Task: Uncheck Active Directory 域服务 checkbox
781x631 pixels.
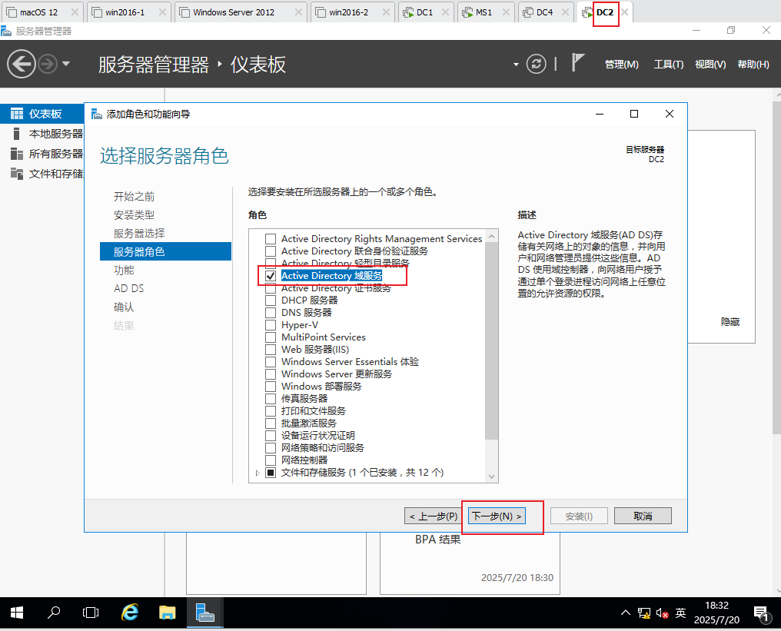Action: [271, 275]
